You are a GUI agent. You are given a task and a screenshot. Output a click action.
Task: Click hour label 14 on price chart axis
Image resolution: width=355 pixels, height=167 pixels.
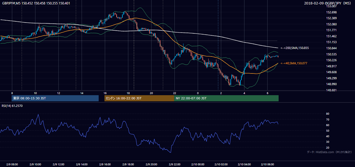pyautogui.click(x=82, y=93)
